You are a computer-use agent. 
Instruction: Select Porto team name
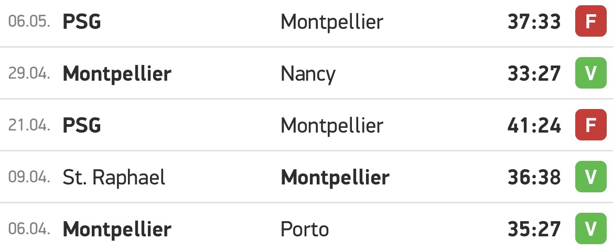pyautogui.click(x=305, y=229)
